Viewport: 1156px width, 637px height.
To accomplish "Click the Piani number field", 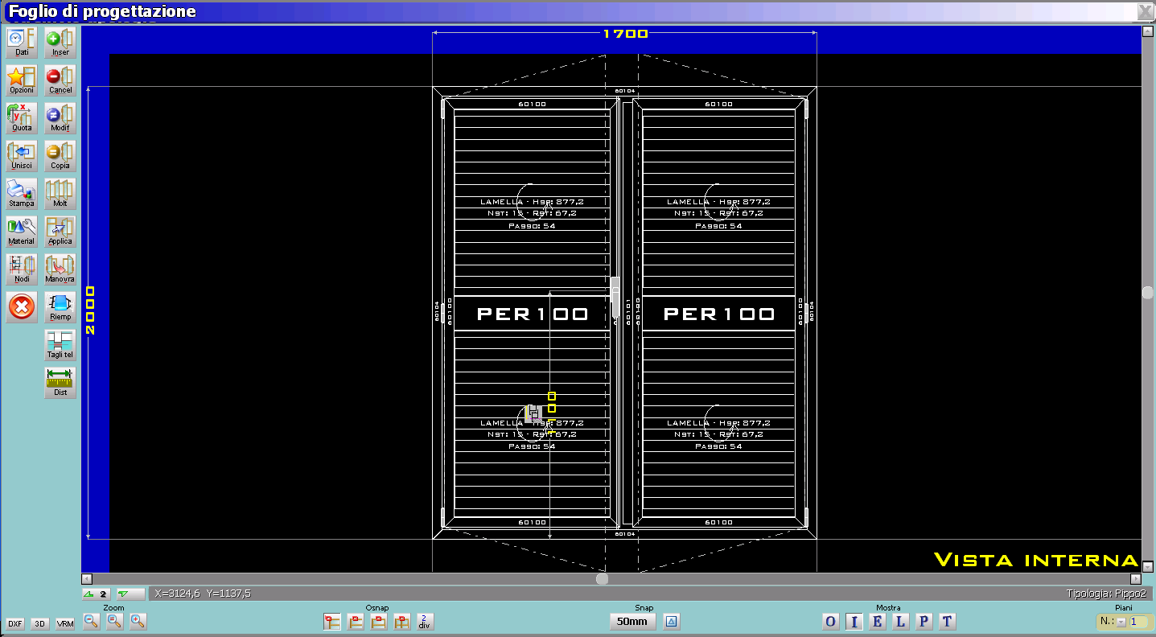I will tap(1138, 622).
